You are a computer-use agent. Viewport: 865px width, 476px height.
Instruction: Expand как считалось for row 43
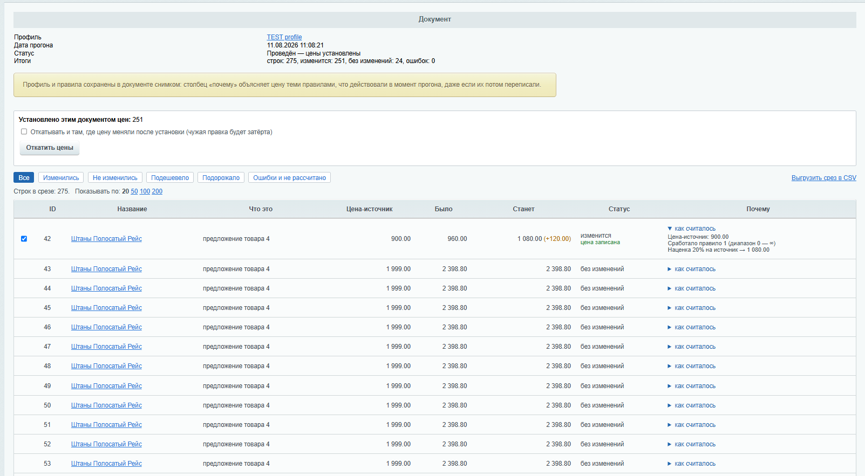click(x=692, y=269)
